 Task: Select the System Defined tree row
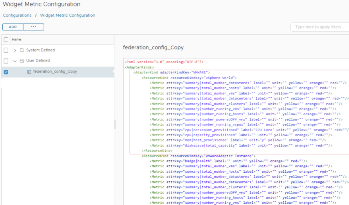pos(58,50)
